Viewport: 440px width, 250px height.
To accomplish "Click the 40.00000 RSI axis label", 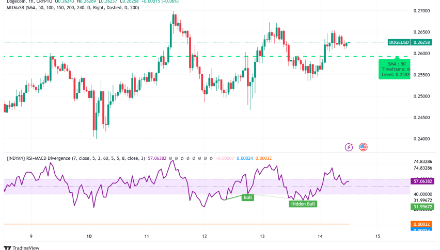I will coord(422,194).
